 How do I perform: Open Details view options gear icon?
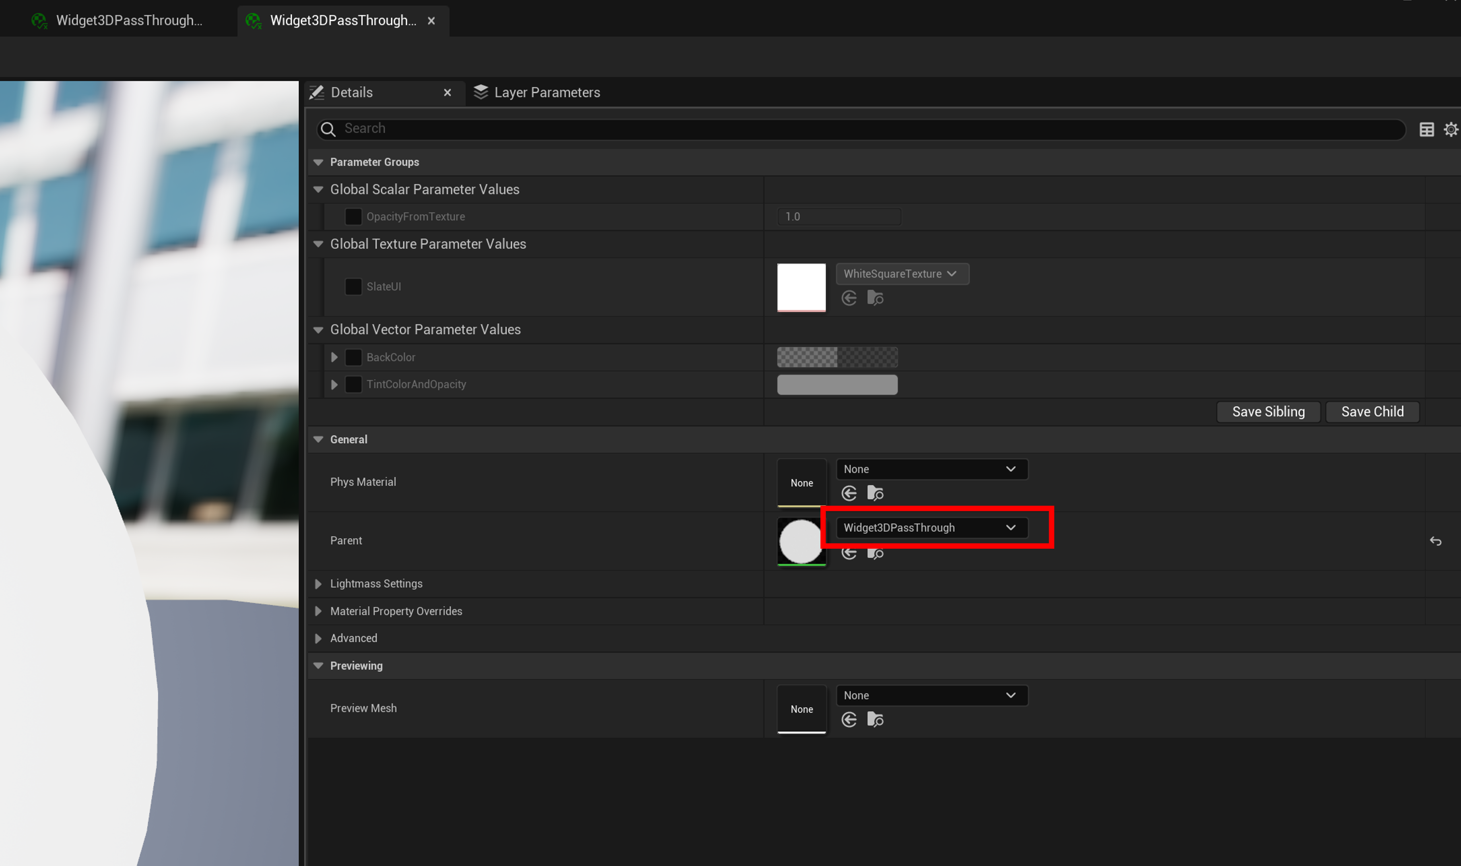pos(1451,129)
